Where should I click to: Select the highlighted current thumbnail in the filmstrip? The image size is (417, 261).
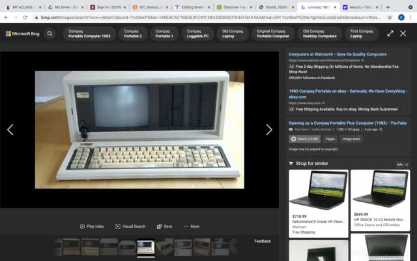pyautogui.click(x=146, y=247)
